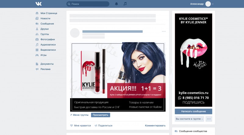Click the megaphone icon for Поделиться

point(96,126)
